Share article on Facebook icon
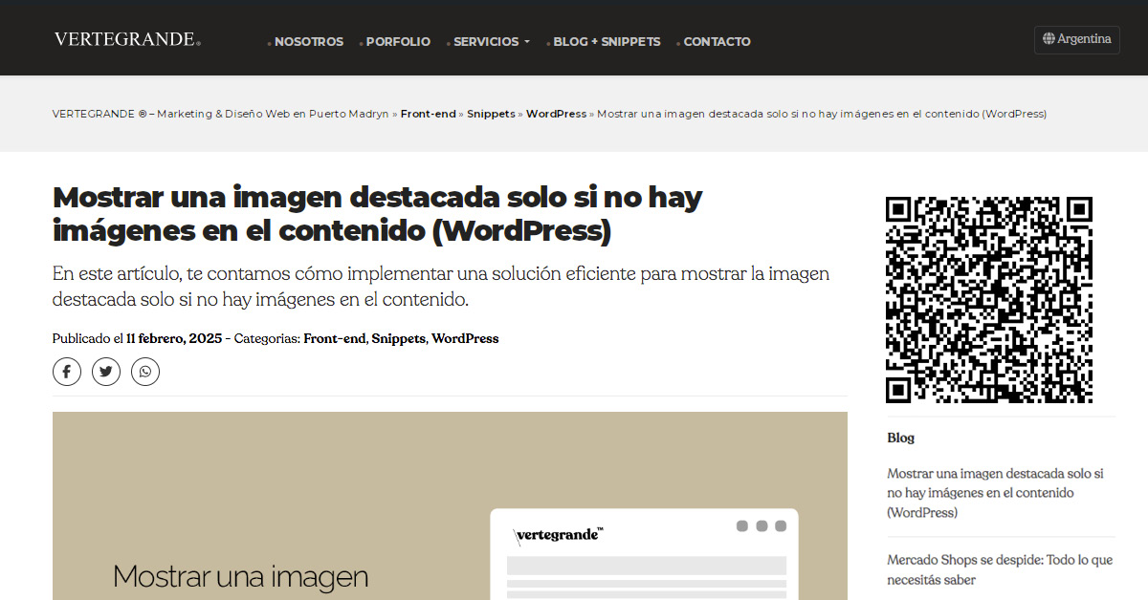The width and height of the screenshot is (1148, 600). pyautogui.click(x=66, y=372)
